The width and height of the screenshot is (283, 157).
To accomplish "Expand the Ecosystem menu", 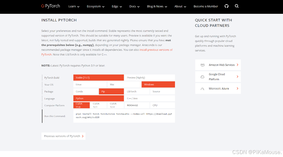I will (96, 7).
